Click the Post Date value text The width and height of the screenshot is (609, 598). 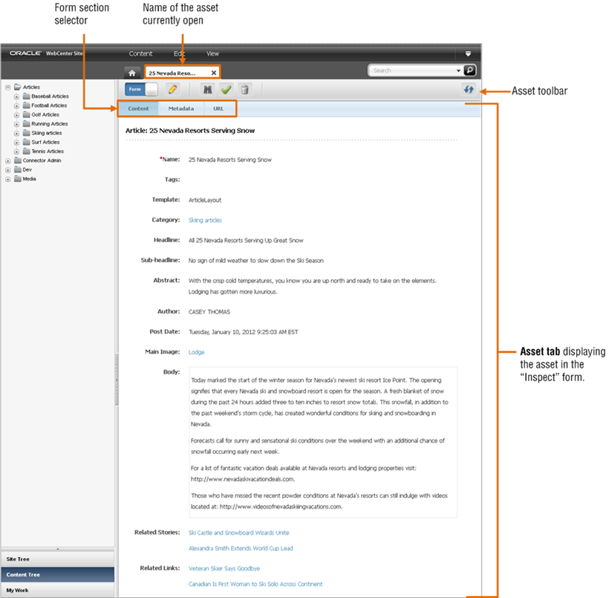tap(243, 332)
